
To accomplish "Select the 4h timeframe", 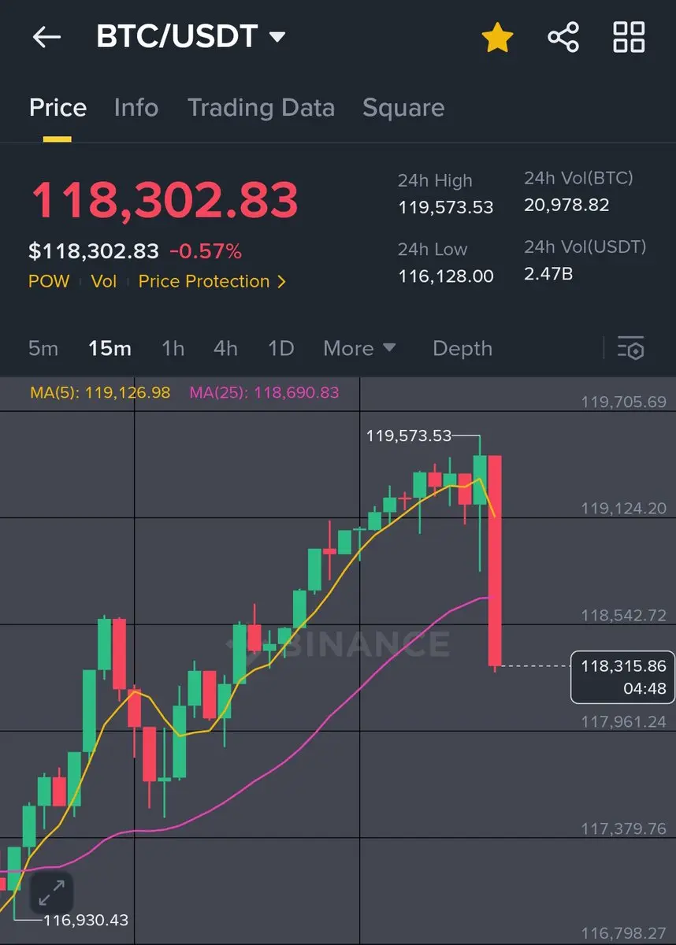I will [x=225, y=348].
